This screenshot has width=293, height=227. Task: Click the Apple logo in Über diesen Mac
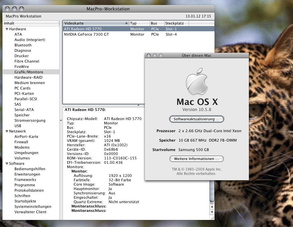(x=197, y=81)
